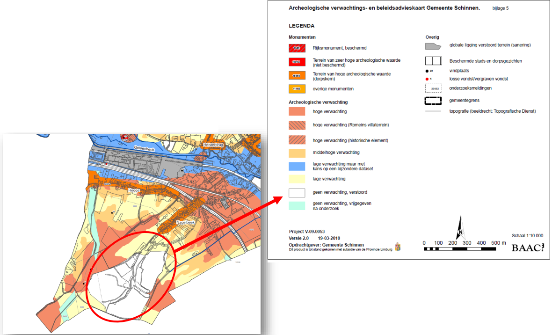The width and height of the screenshot is (552, 335).
Task: Select the Beschermde stads en dorpsgezichten box symbol
Action: click(x=433, y=60)
